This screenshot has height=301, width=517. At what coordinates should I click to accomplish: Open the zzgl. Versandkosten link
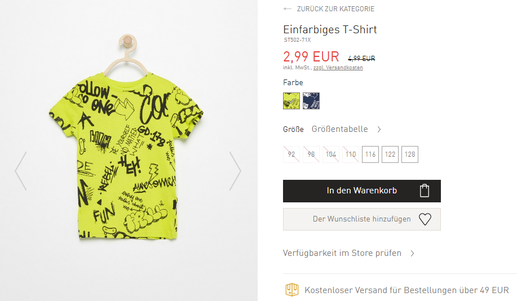pos(338,68)
